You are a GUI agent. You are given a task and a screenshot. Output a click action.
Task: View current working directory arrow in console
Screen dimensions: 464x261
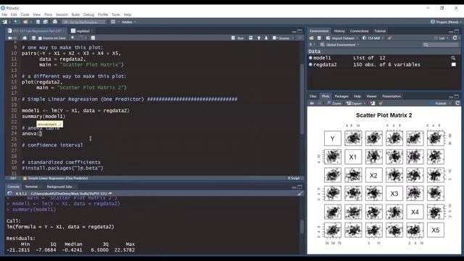[110, 194]
